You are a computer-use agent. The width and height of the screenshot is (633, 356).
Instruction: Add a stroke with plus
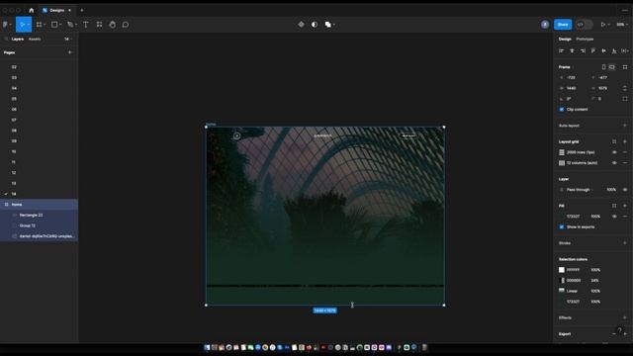pos(625,243)
